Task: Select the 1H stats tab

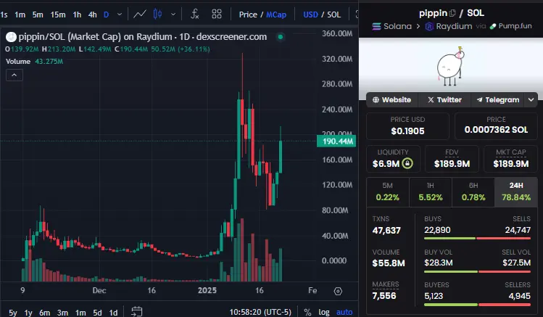Action: (x=431, y=192)
